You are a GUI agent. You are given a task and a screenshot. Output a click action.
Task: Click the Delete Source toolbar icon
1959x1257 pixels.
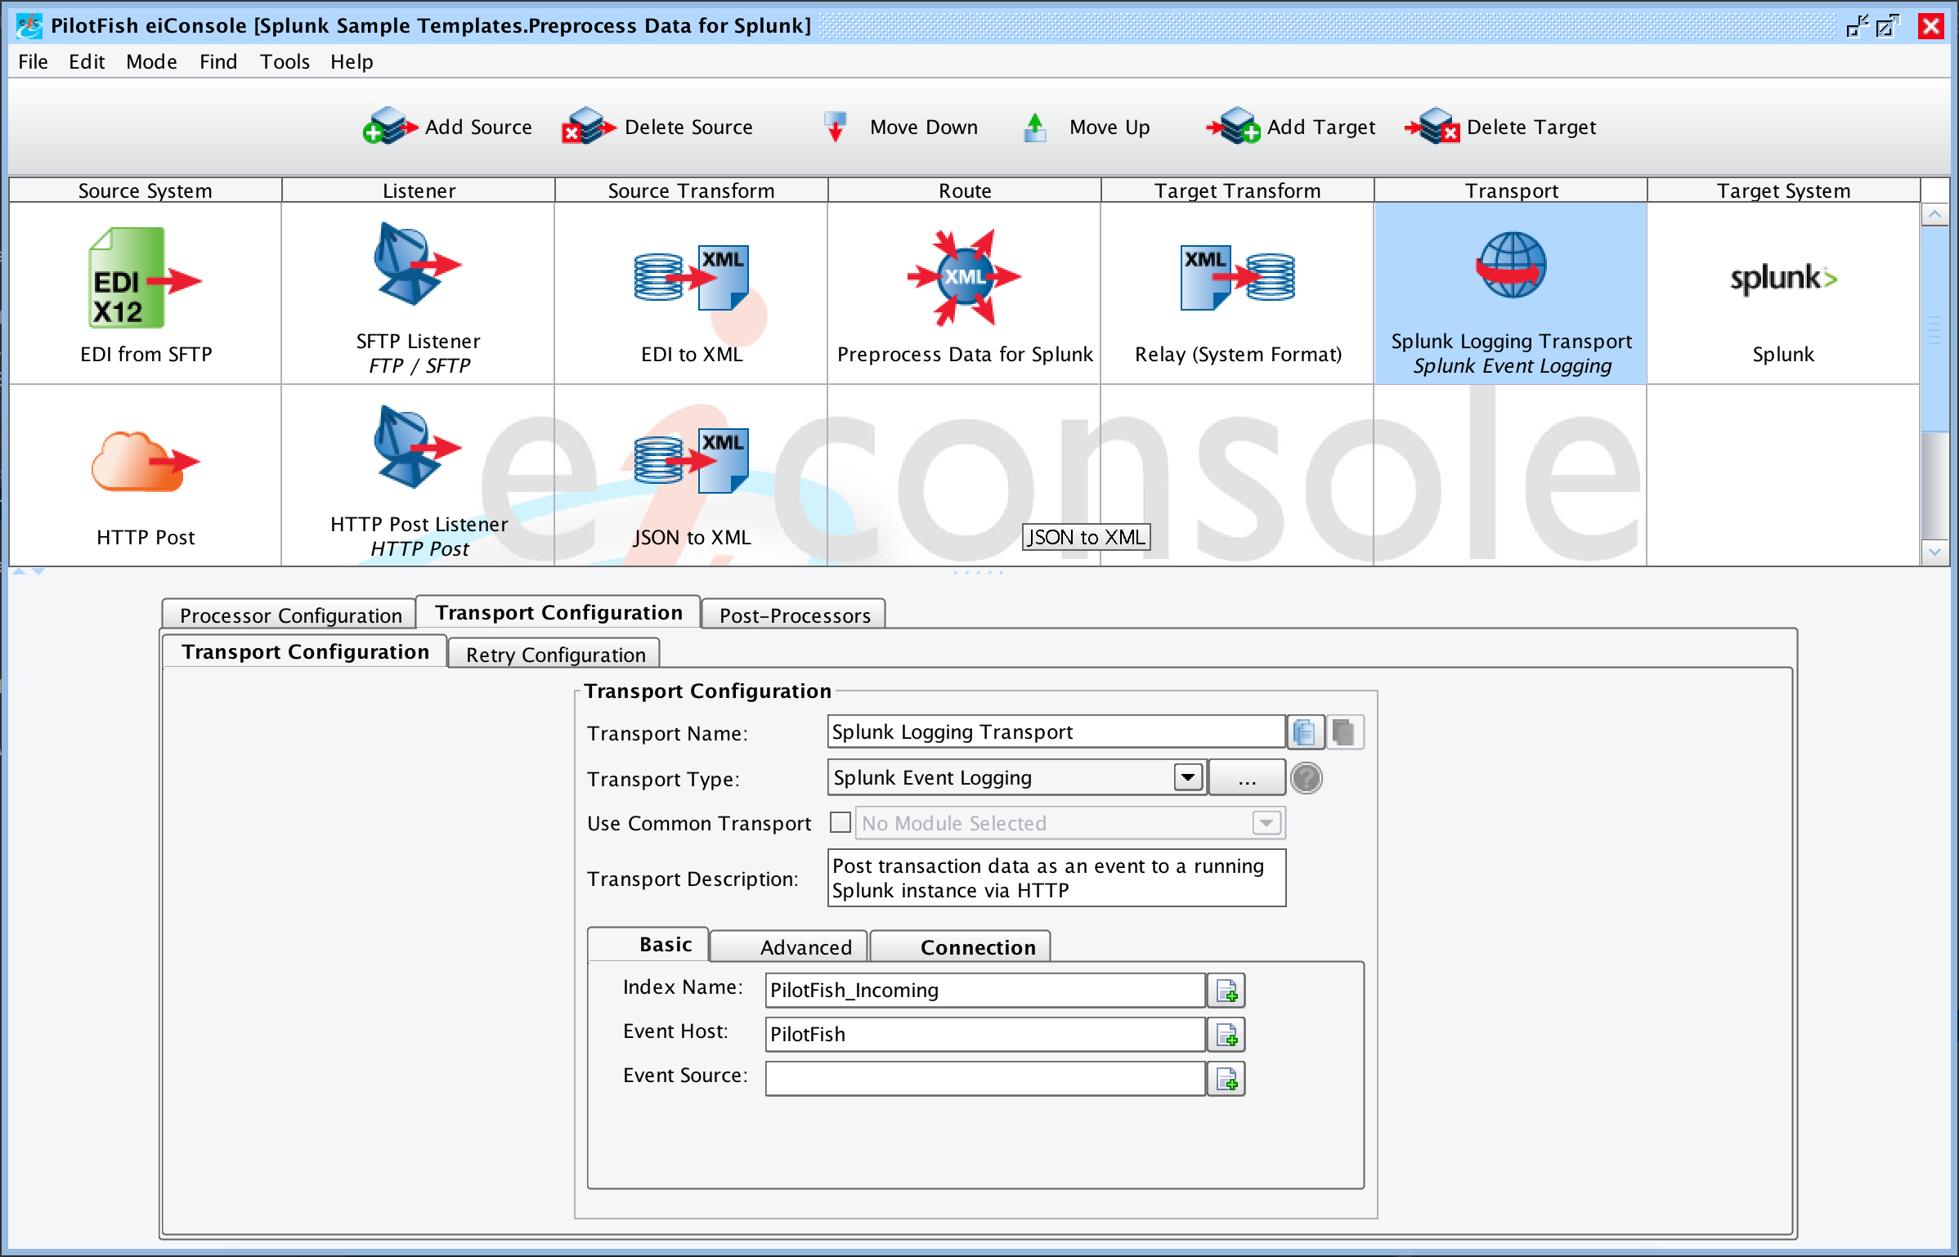pos(589,127)
